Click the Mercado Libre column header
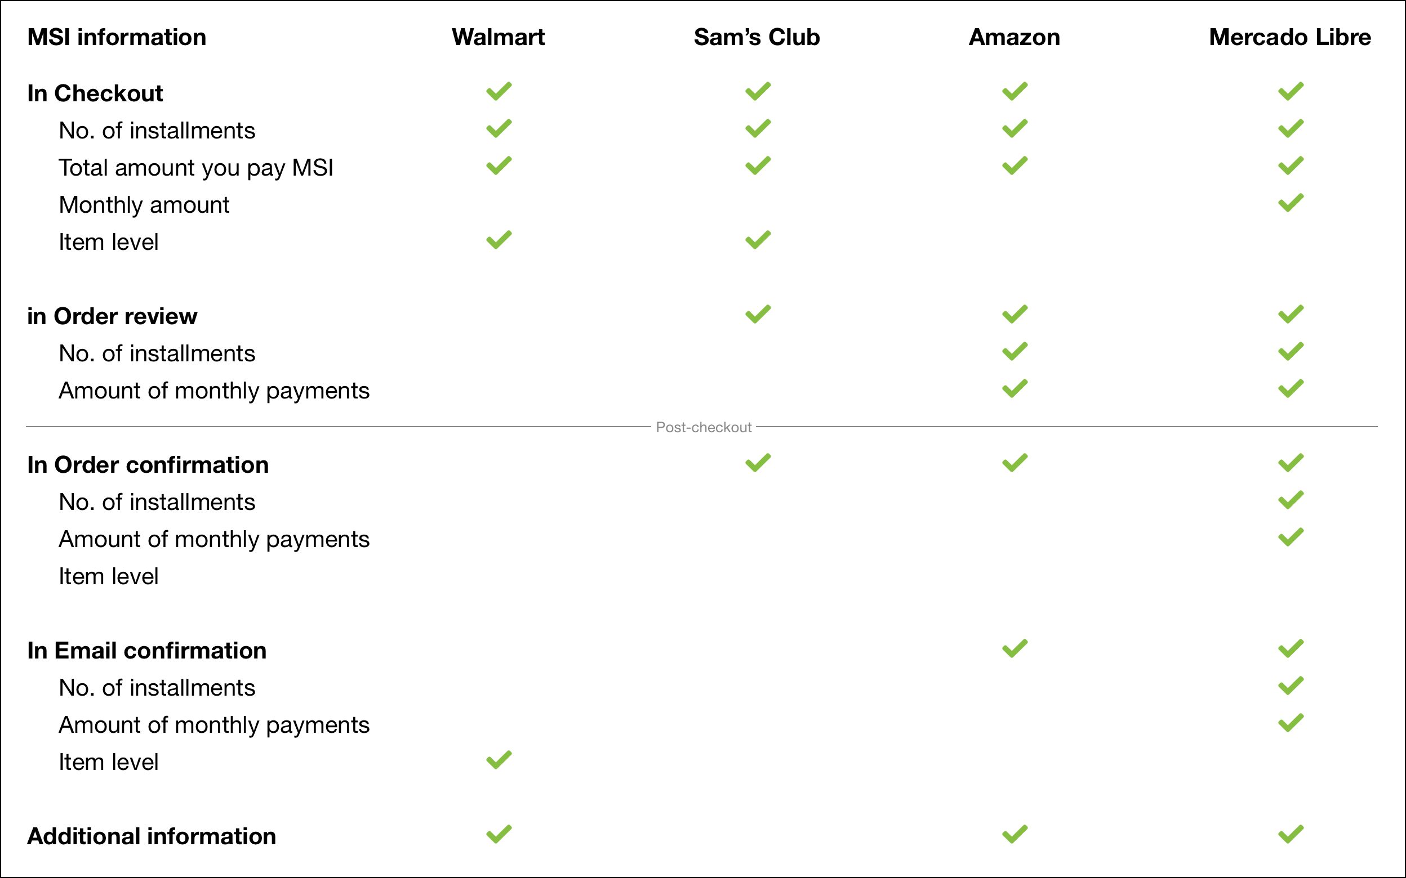The width and height of the screenshot is (1406, 878). (x=1290, y=37)
